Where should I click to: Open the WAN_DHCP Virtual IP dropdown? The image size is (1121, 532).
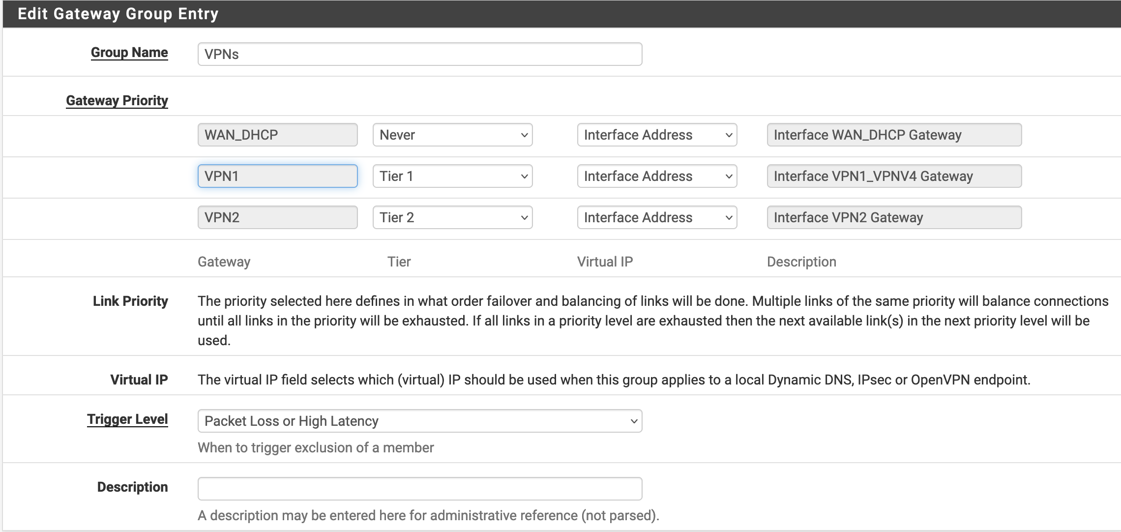click(657, 135)
